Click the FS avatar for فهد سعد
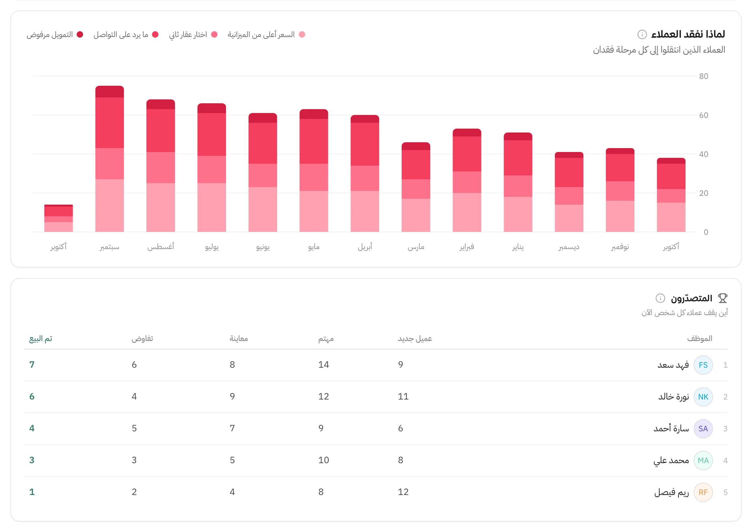The height and width of the screenshot is (532, 752). point(703,365)
